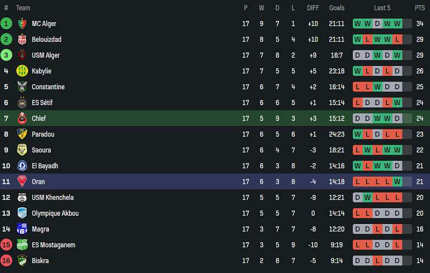
Task: Click the Kabylie yellow club crest
Action: [22, 71]
